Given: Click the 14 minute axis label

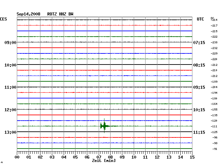Looking at the screenshot, I should (180, 157).
